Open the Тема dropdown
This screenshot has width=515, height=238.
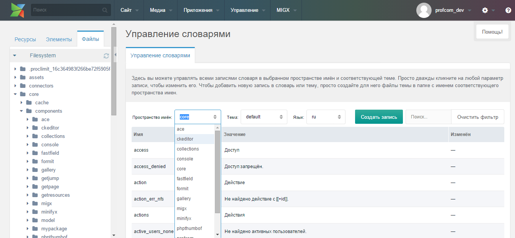(x=264, y=117)
